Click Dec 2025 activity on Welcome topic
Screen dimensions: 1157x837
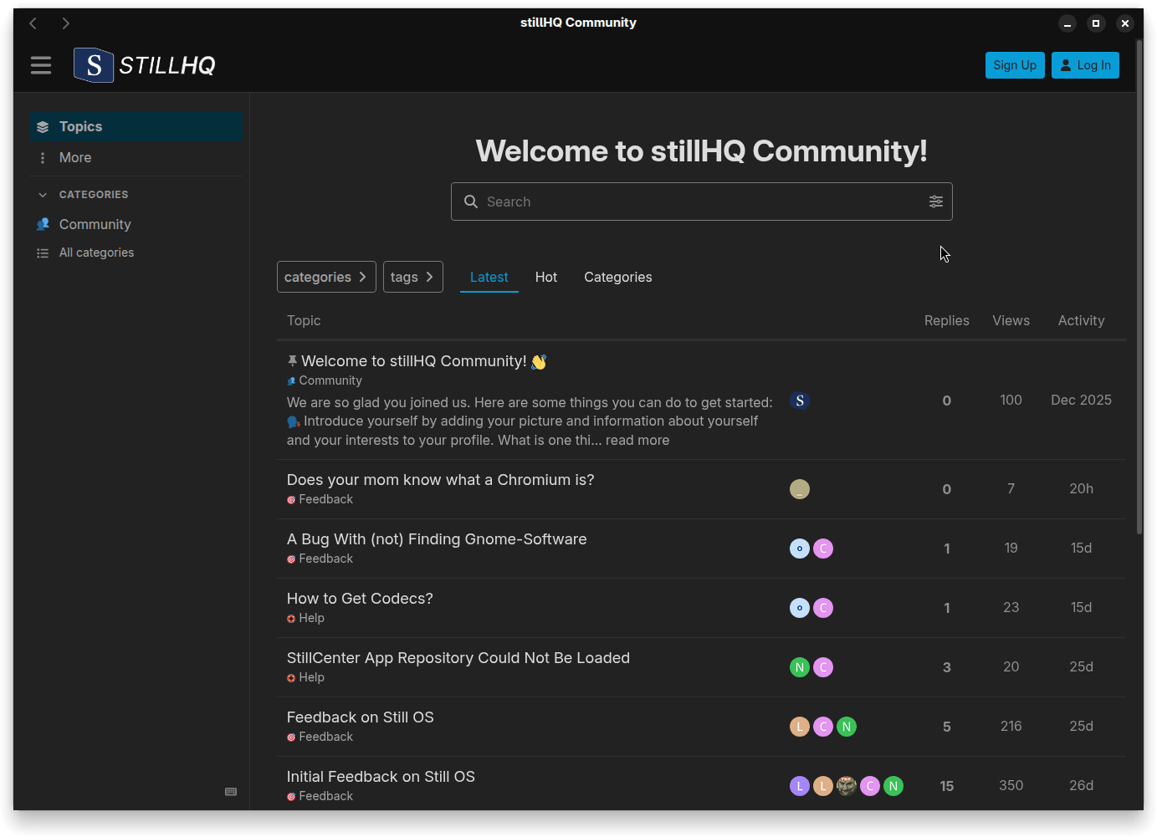click(1081, 400)
